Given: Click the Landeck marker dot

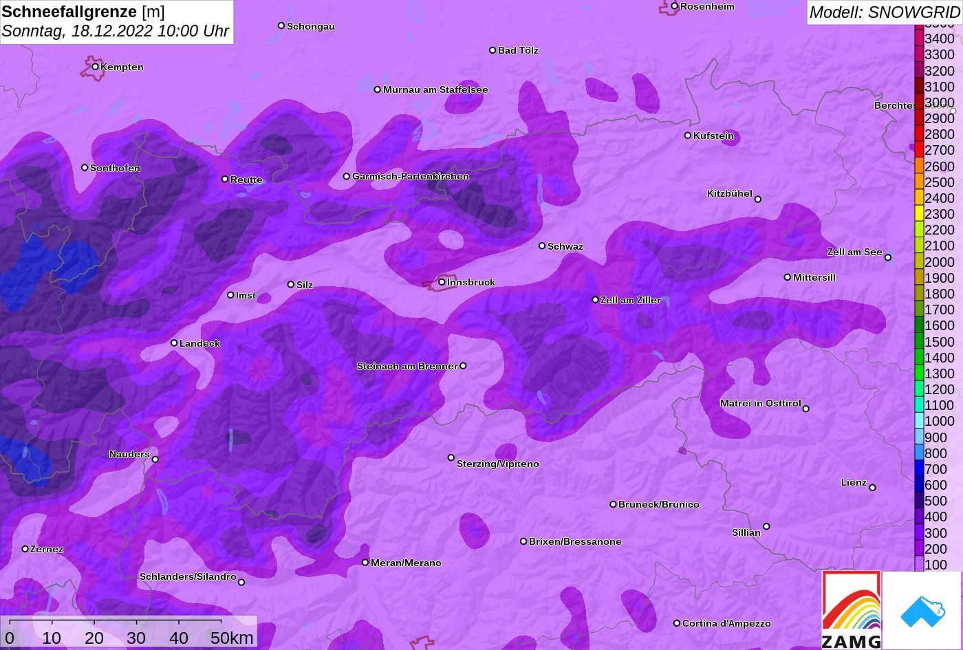Looking at the screenshot, I should (x=174, y=343).
